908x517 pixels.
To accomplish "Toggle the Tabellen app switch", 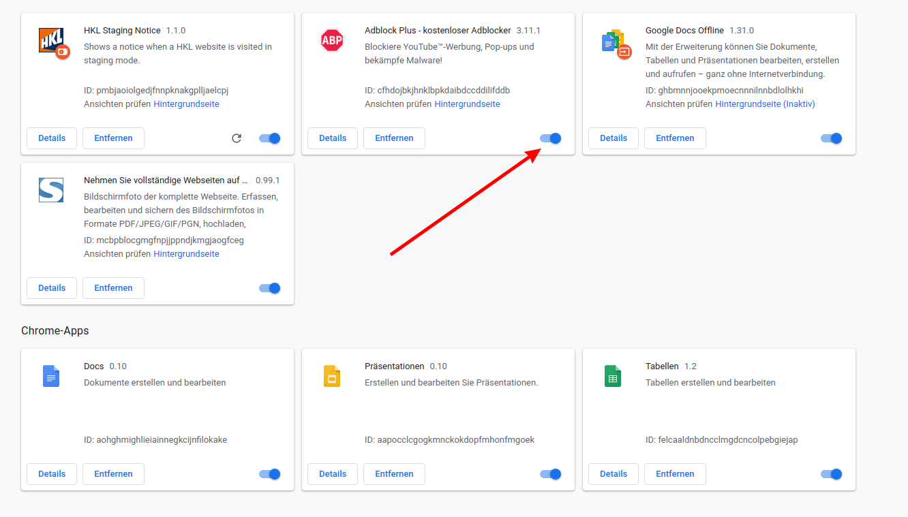I will pyautogui.click(x=831, y=474).
